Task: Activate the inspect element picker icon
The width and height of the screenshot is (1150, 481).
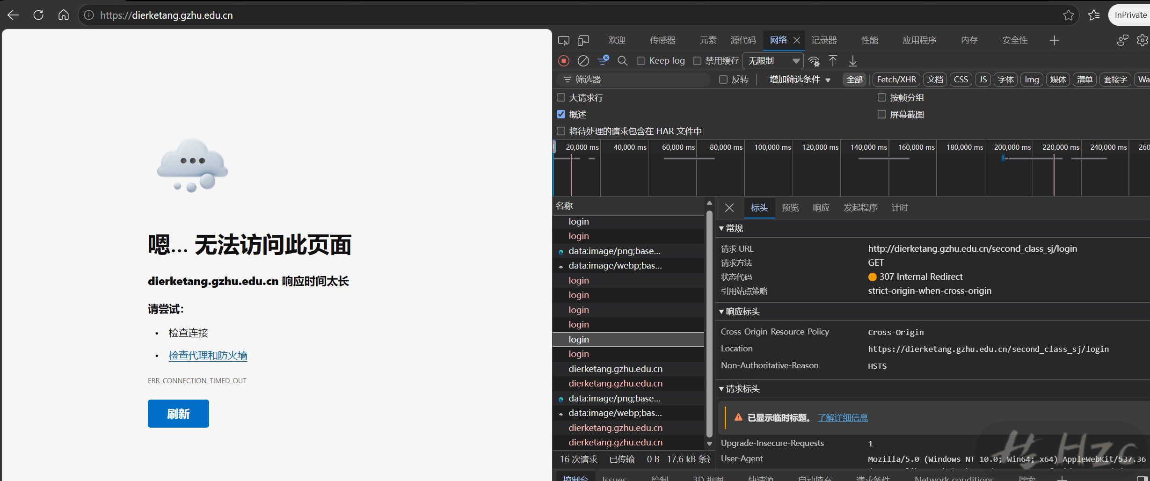Action: coord(564,40)
